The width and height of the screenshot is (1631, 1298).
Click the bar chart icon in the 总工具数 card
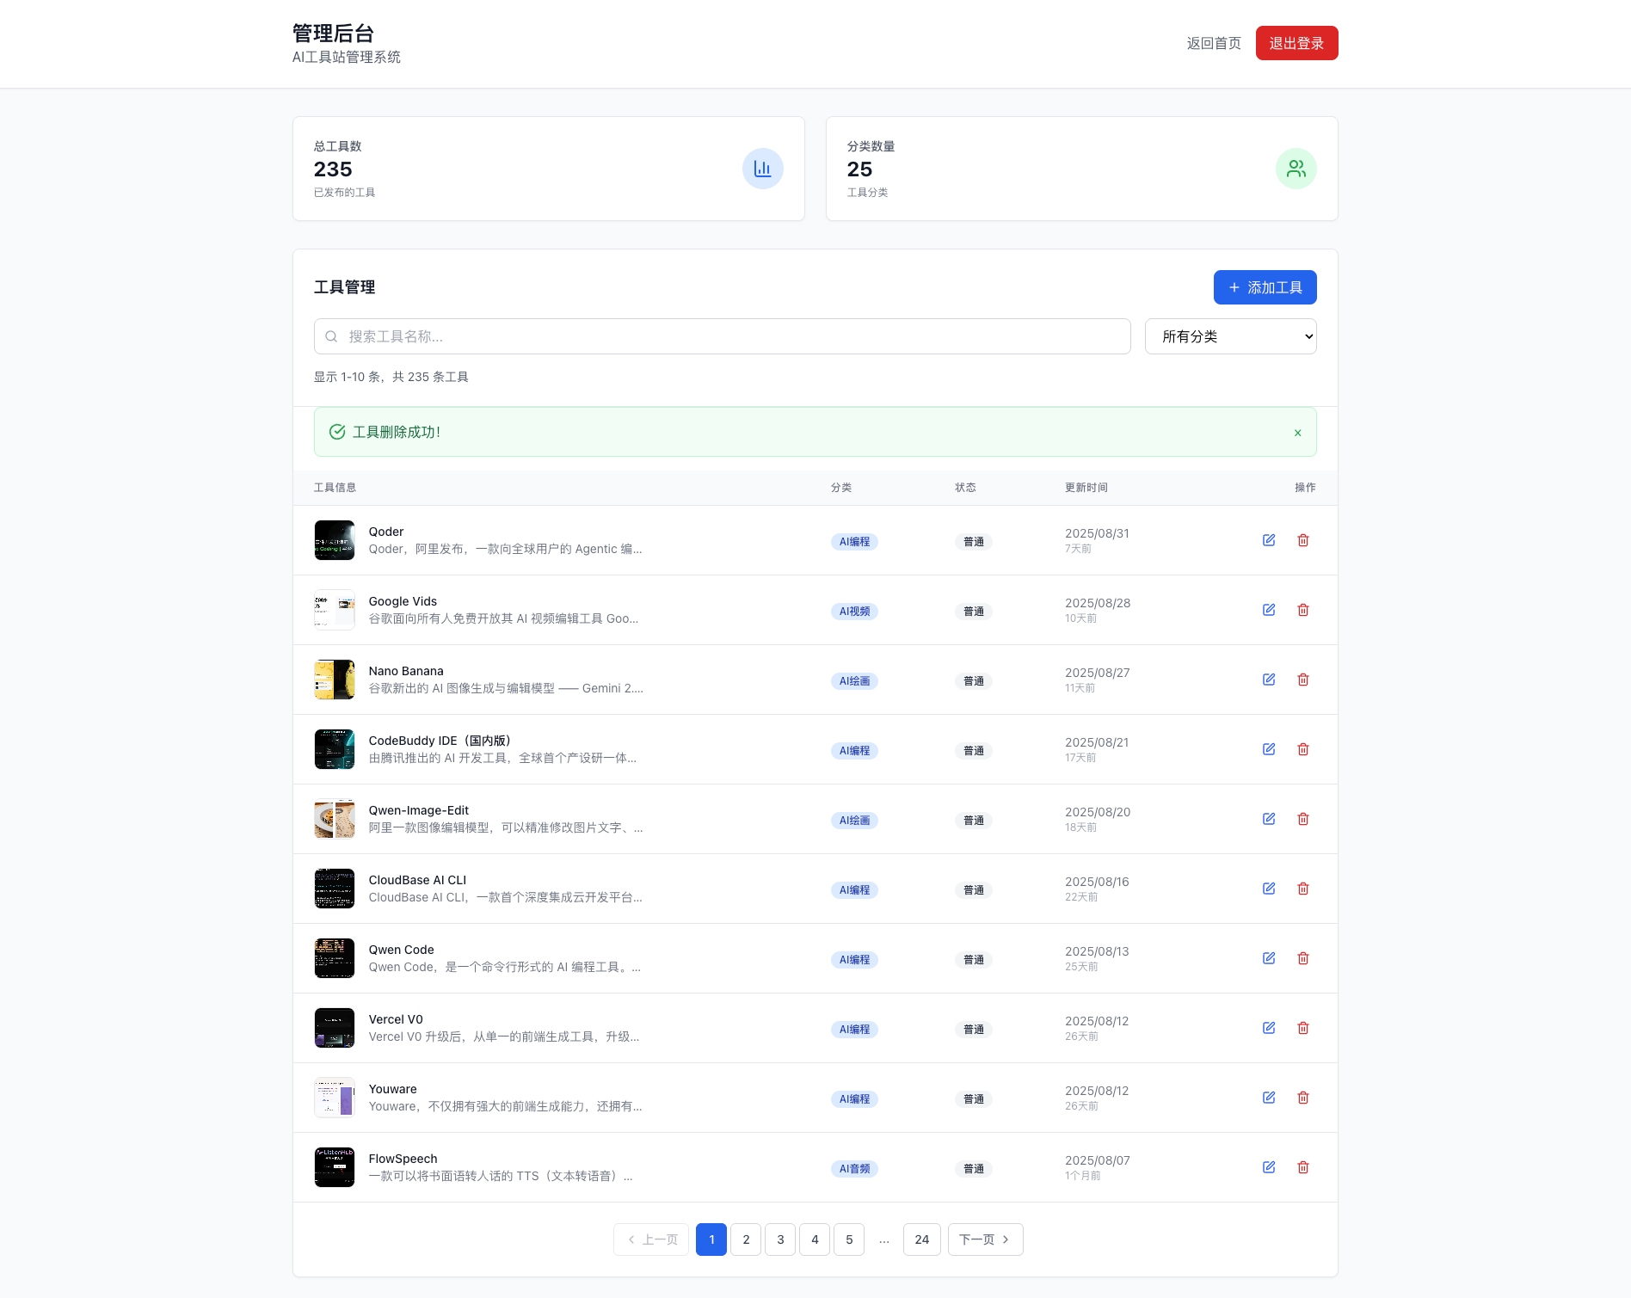(763, 169)
